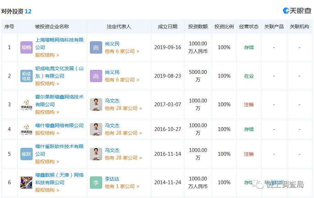The width and height of the screenshot is (314, 198).
Task: Click 注销 status for 喀什雀跃 row
Action: coord(249,154)
